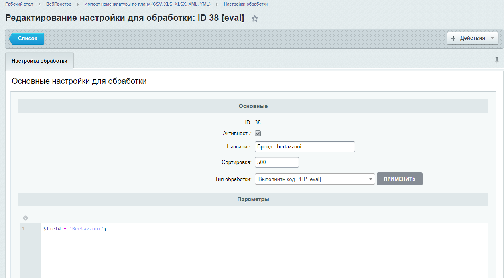Click the Основные section header
This screenshot has height=278, width=504.
pos(253,106)
